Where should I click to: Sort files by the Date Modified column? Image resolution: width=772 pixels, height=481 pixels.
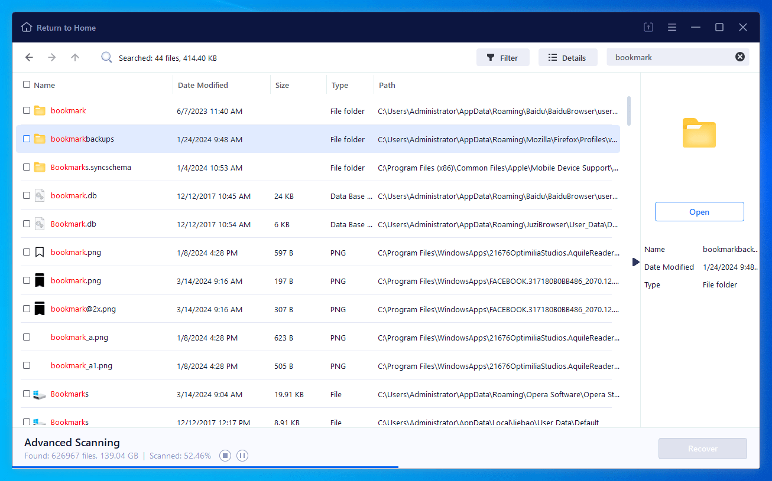pos(202,84)
